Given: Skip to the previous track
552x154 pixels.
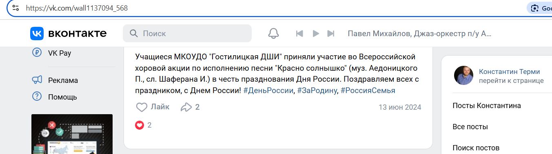Looking at the screenshot, I should pyautogui.click(x=299, y=33).
